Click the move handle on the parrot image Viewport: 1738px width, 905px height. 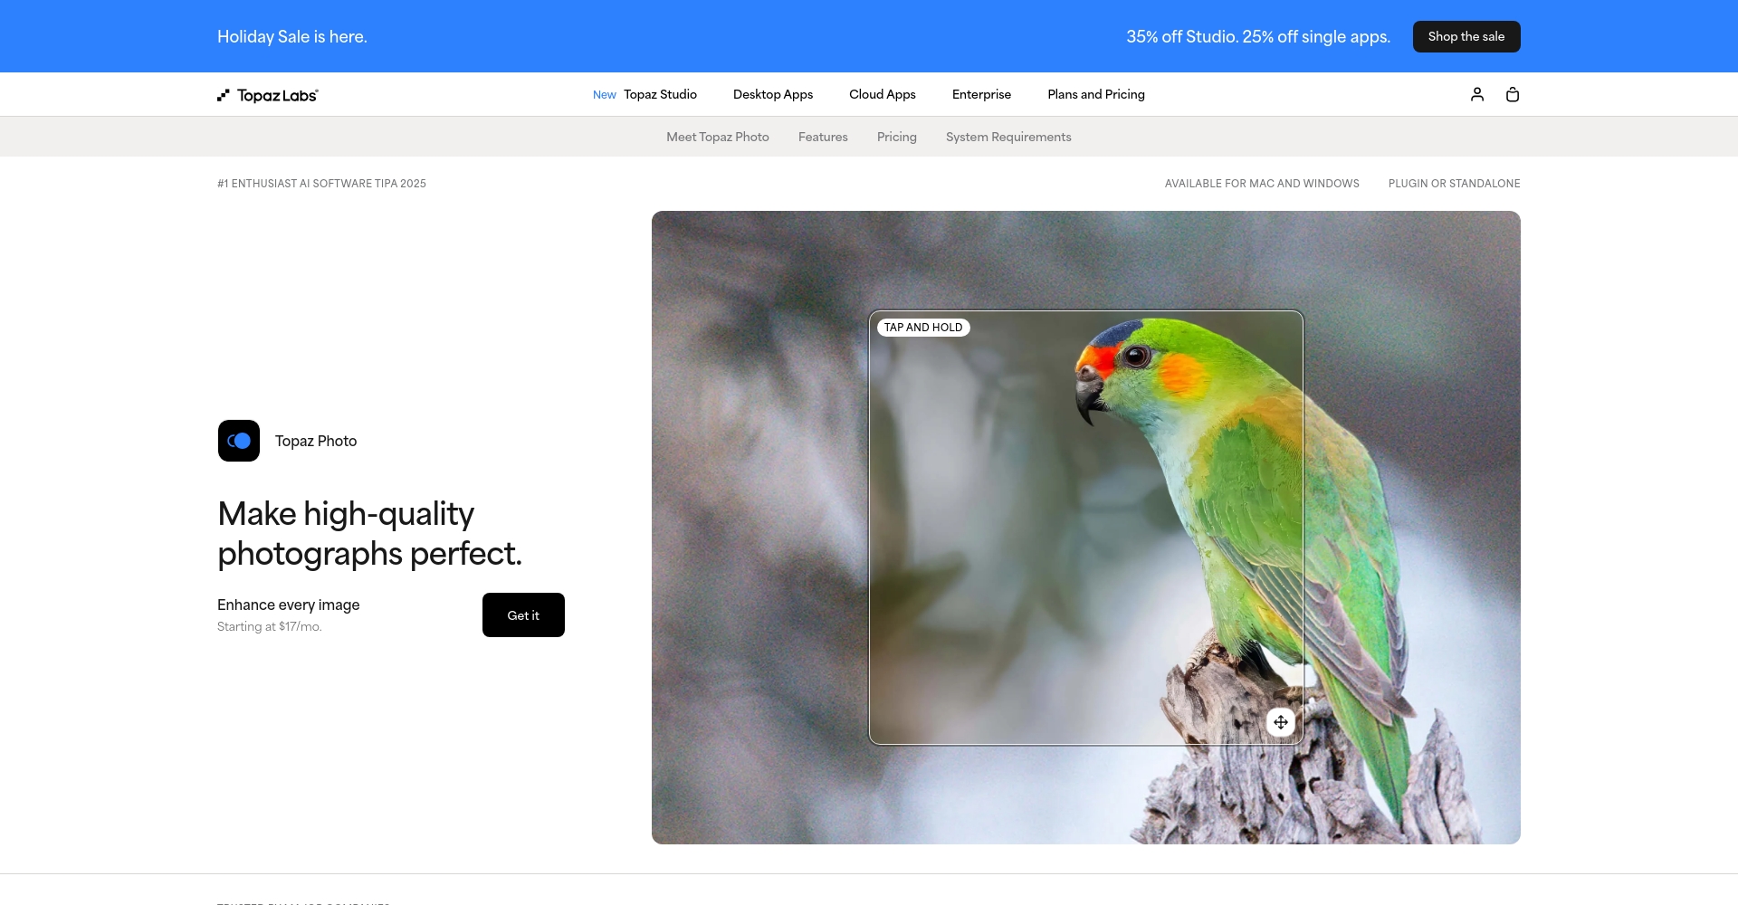[x=1280, y=722]
